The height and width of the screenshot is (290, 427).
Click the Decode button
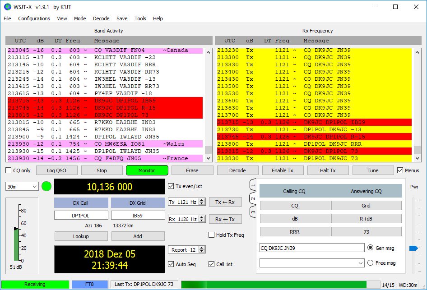(x=237, y=170)
